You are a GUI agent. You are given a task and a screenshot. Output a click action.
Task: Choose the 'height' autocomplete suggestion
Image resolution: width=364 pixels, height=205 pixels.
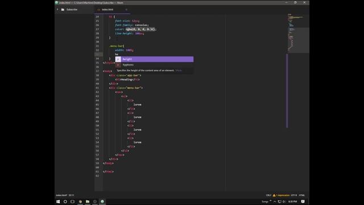pos(154,59)
